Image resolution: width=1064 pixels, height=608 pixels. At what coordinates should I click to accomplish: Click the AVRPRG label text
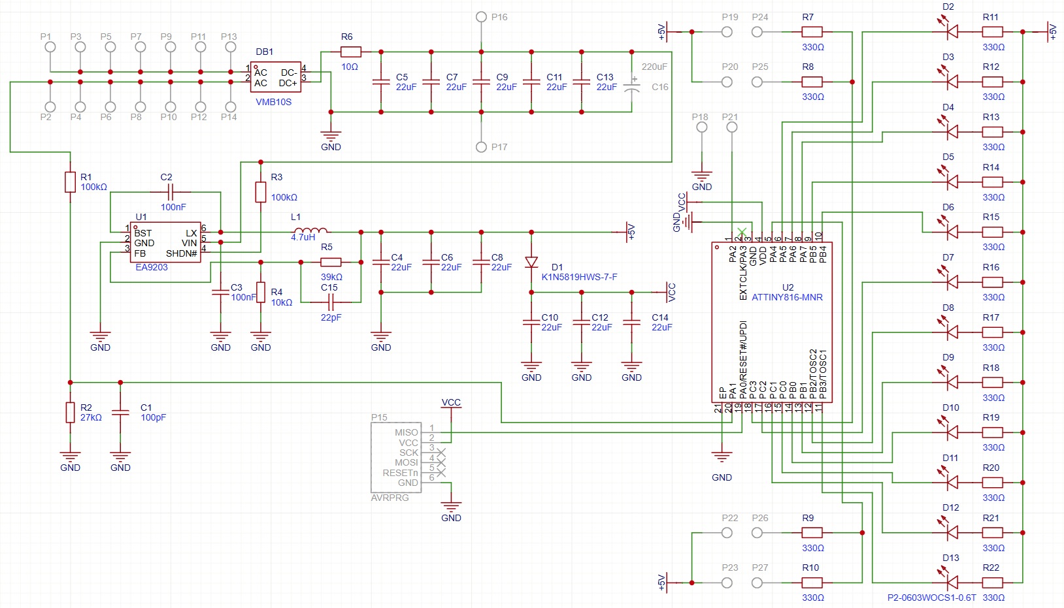tap(390, 498)
